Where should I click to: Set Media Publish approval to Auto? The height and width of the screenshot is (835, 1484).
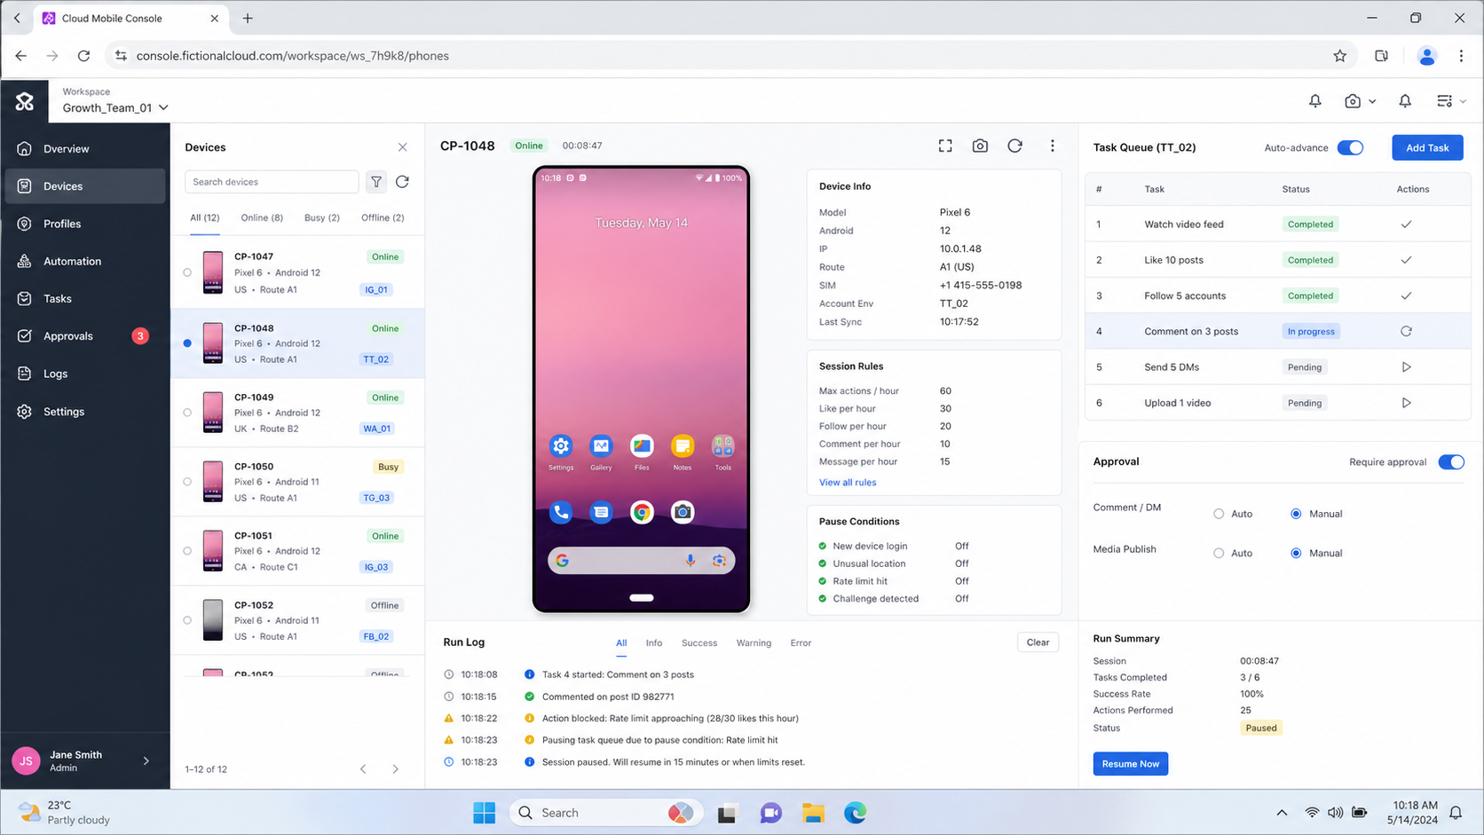[1219, 553]
